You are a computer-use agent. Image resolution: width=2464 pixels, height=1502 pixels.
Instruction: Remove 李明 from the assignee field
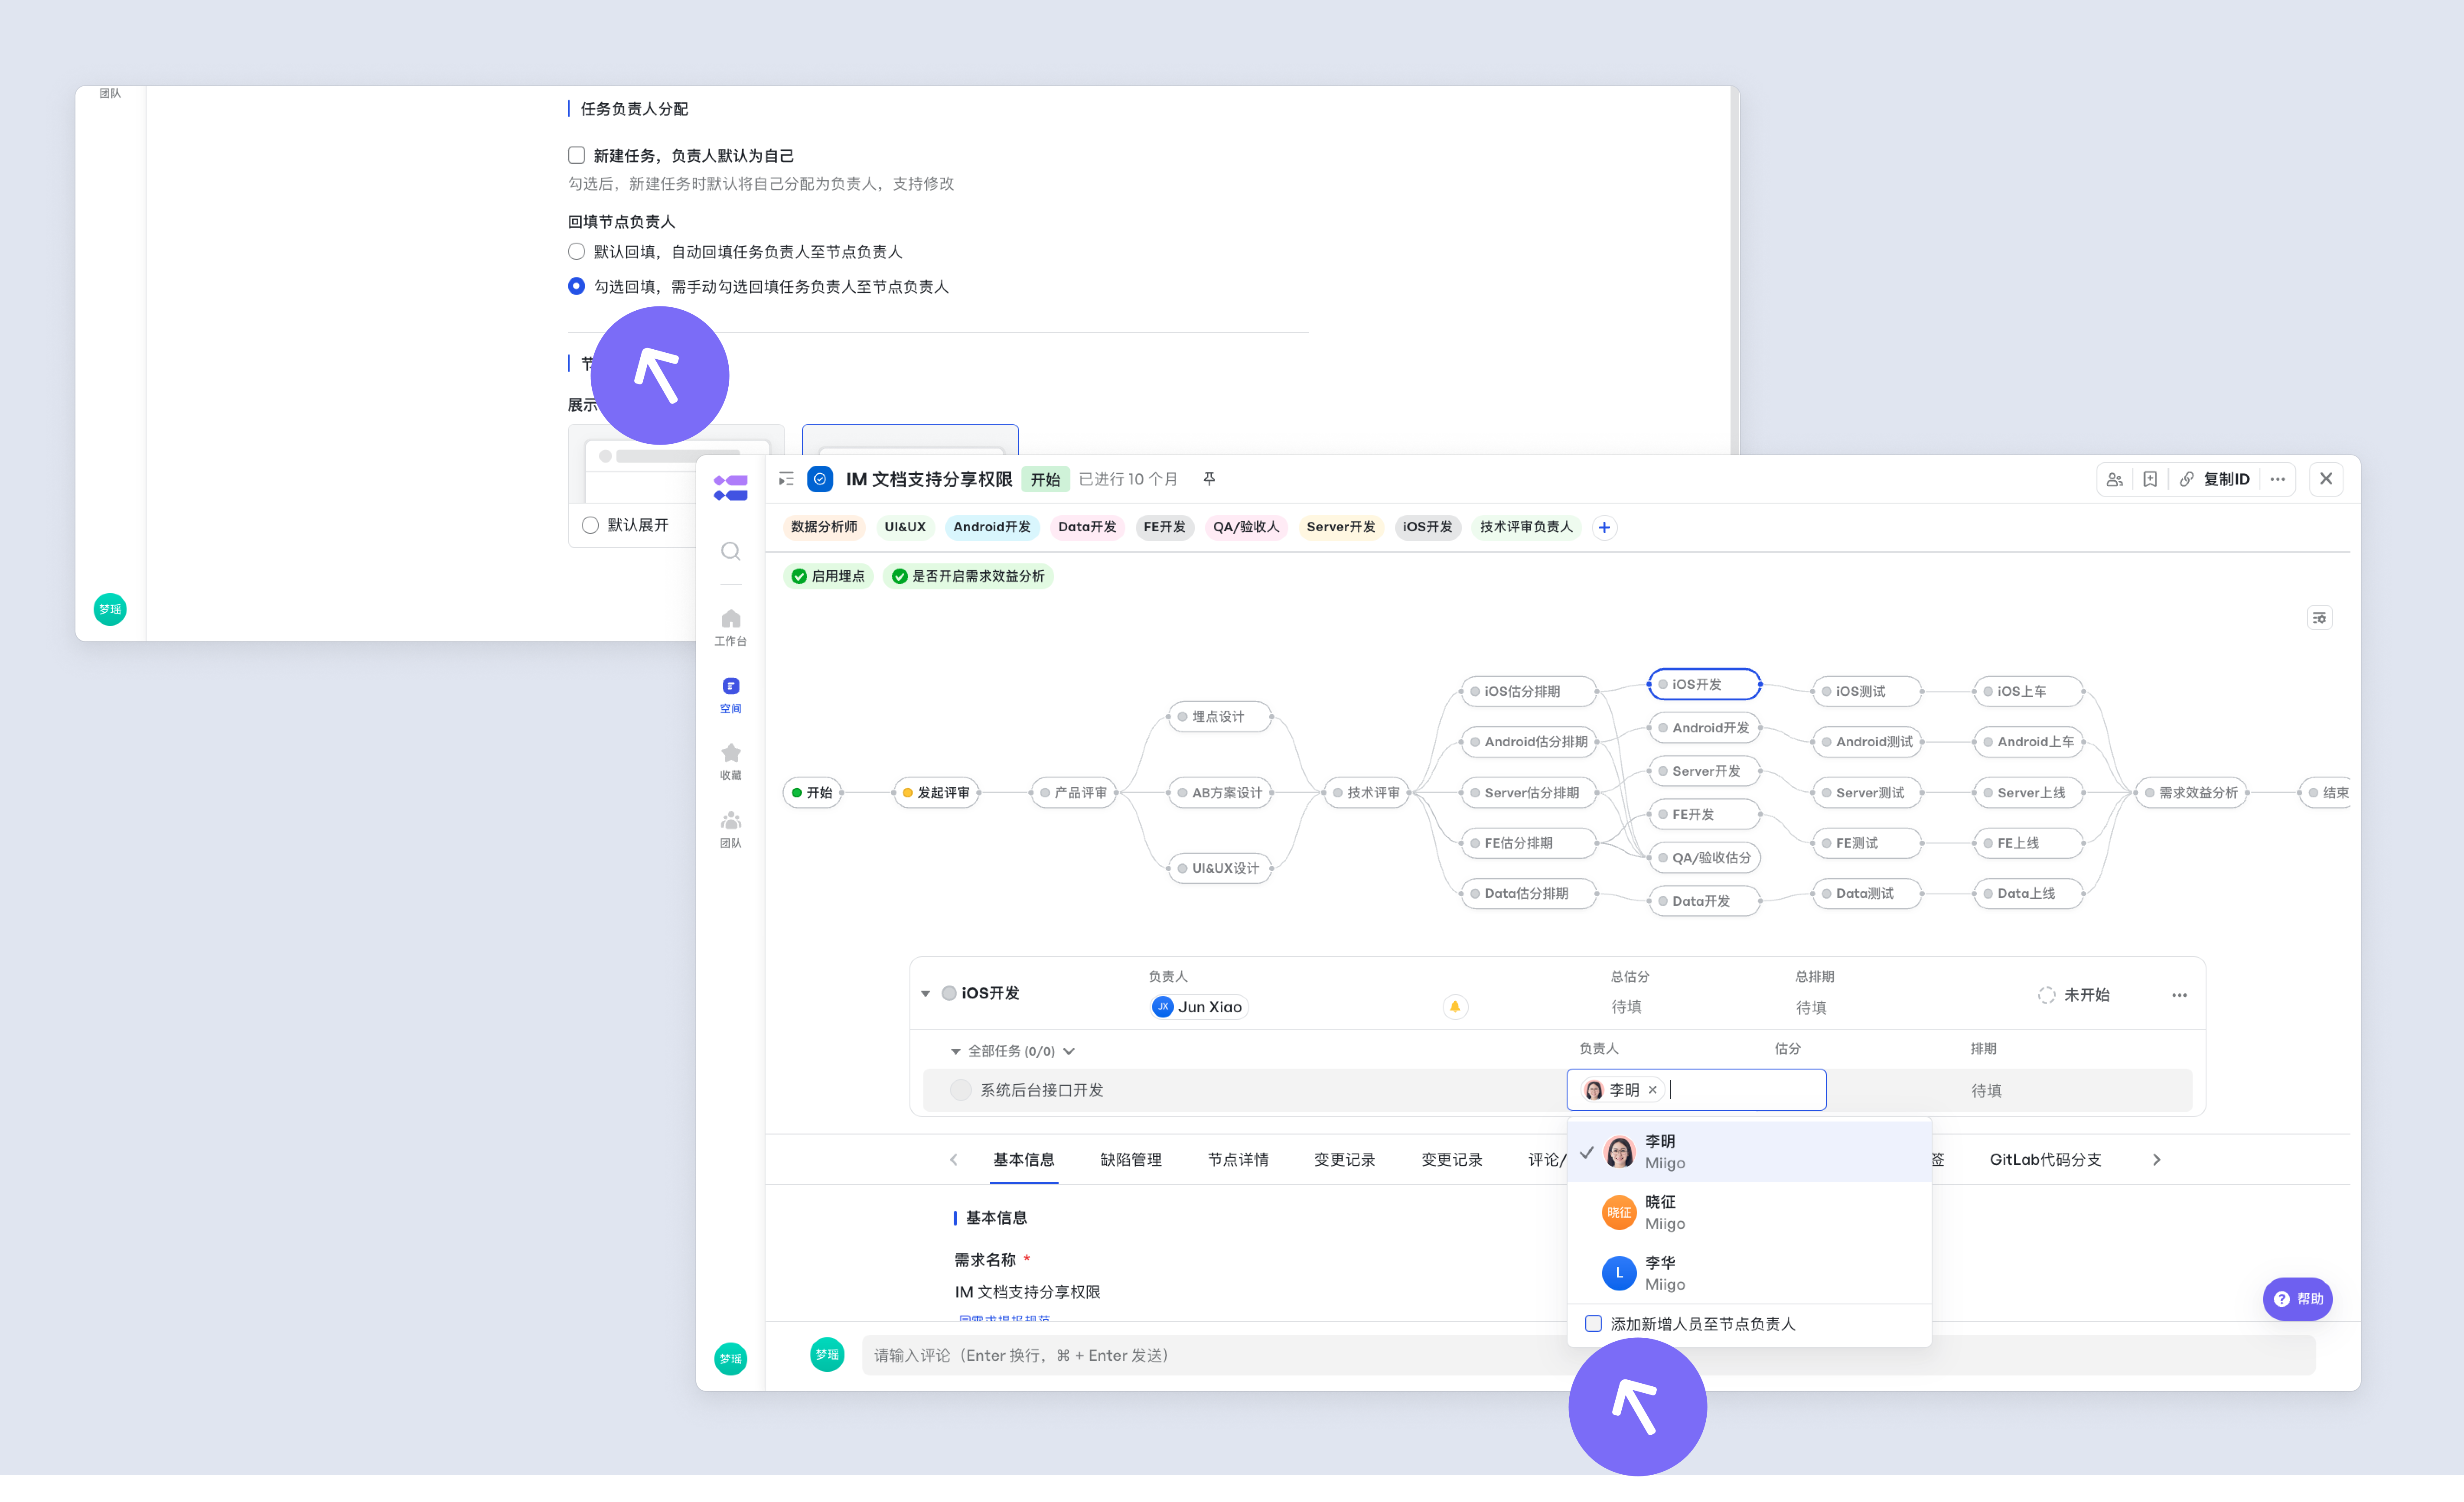click(1653, 1090)
